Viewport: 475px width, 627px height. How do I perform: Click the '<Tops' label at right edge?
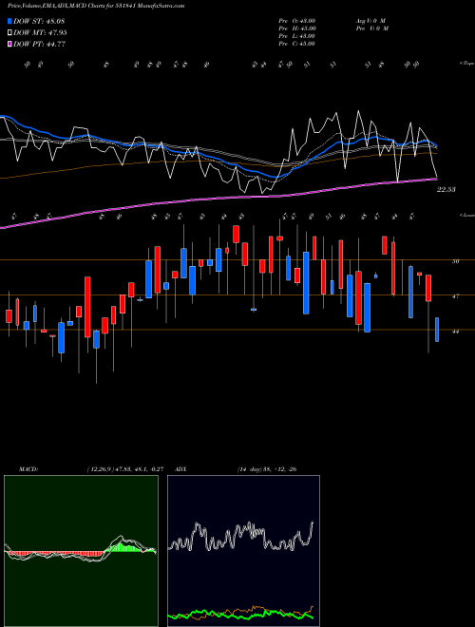467,64
